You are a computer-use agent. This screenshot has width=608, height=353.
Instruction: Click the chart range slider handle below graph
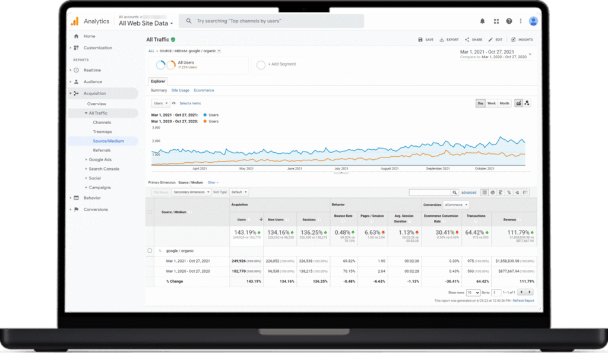(341, 174)
